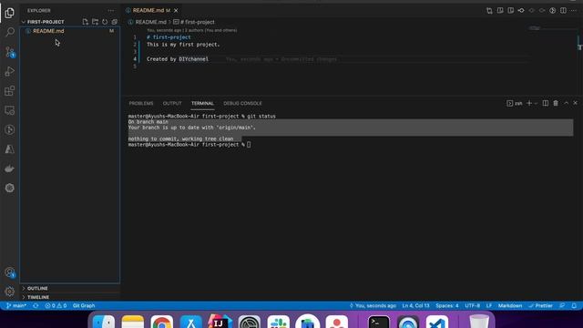The height and width of the screenshot is (328, 583).
Task: Split the terminal panel
Action: tap(546, 103)
